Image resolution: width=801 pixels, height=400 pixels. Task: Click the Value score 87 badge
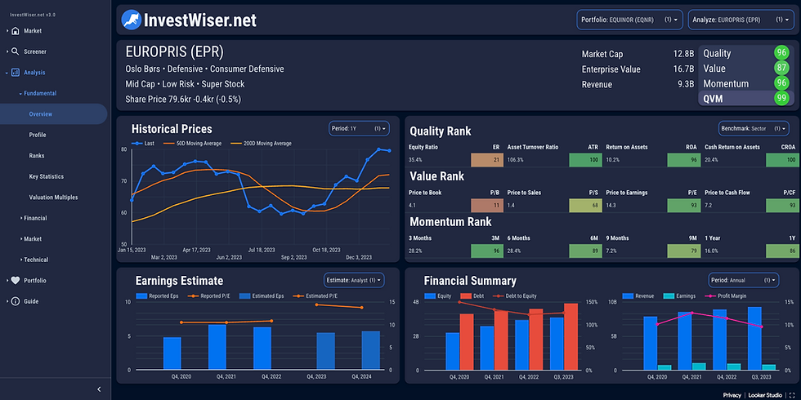(x=781, y=69)
